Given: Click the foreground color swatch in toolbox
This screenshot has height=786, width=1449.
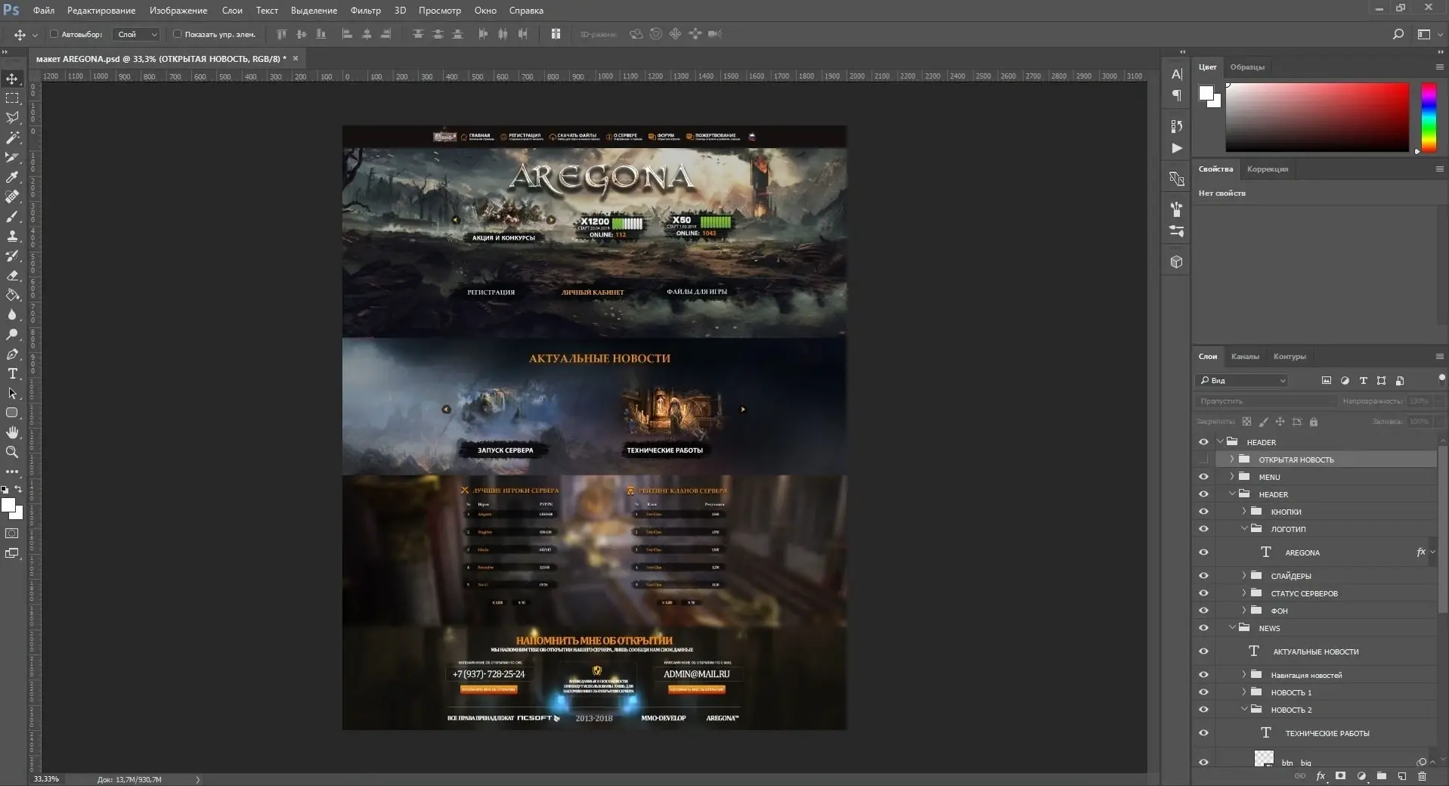Looking at the screenshot, I should coord(8,506).
